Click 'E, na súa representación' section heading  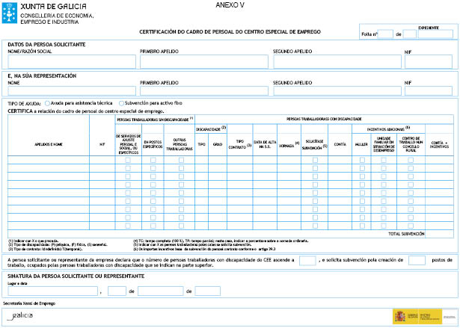pyautogui.click(x=42, y=76)
